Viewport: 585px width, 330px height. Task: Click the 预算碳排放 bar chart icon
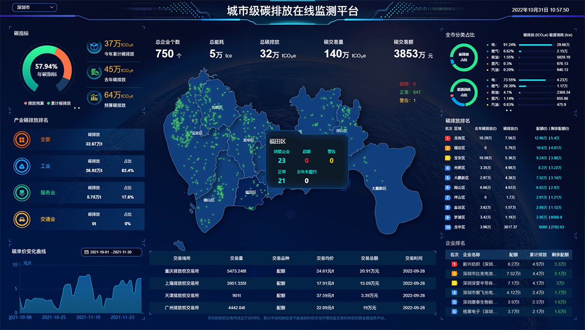click(94, 97)
